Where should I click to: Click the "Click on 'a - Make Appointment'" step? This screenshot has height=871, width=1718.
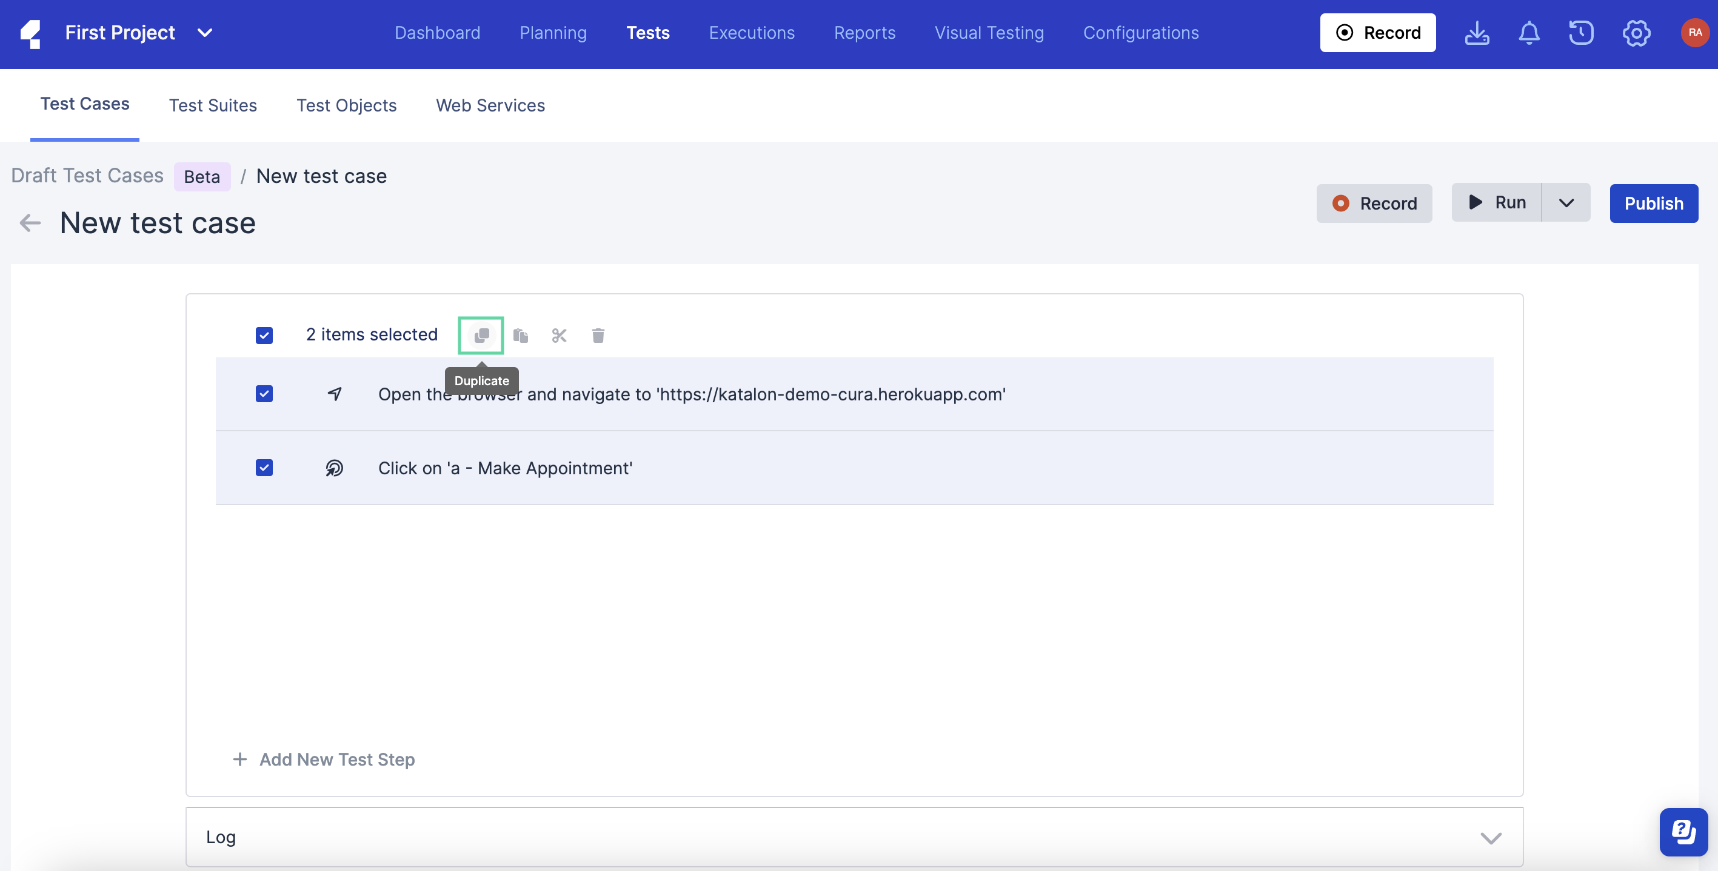pos(505,468)
